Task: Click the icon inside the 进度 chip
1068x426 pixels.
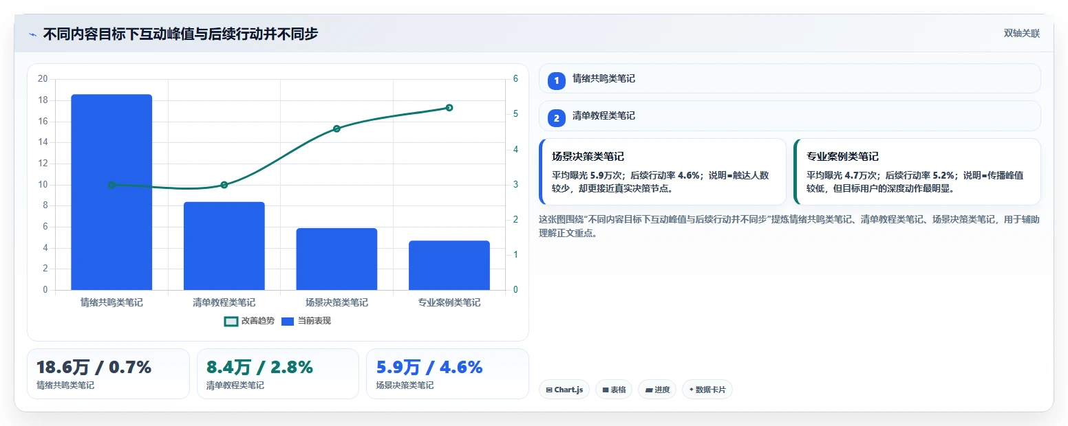Action: point(649,390)
